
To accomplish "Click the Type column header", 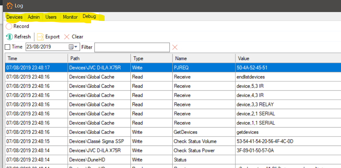I will tap(152, 59).
